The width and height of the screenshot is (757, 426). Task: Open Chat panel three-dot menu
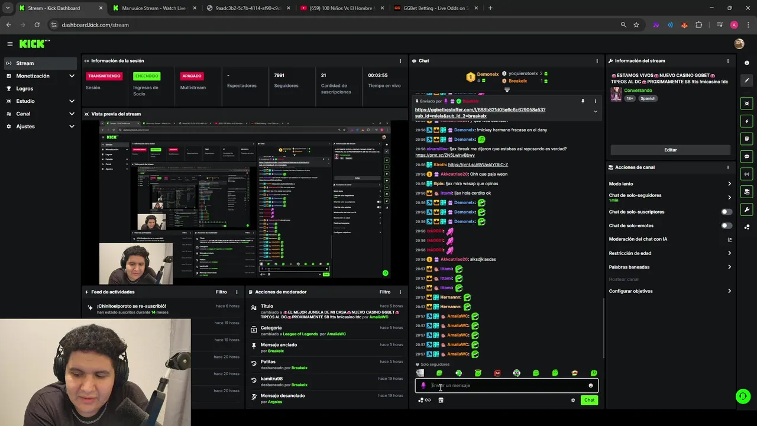pos(597,60)
